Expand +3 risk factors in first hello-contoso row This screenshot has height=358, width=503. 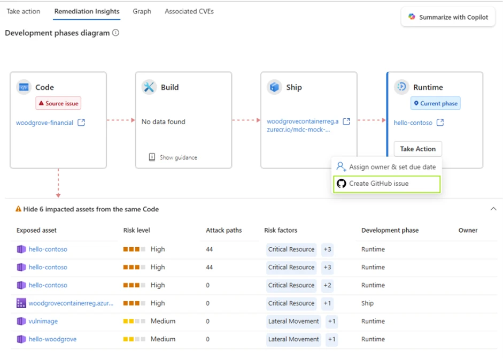point(327,249)
